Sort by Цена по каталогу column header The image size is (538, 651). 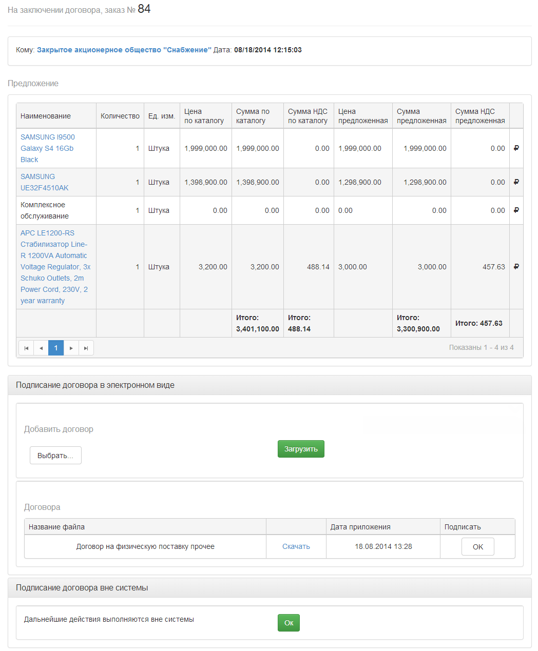coord(206,116)
